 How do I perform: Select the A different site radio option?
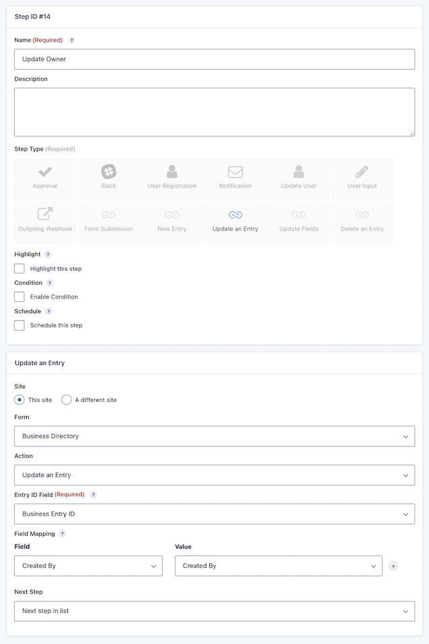[67, 400]
